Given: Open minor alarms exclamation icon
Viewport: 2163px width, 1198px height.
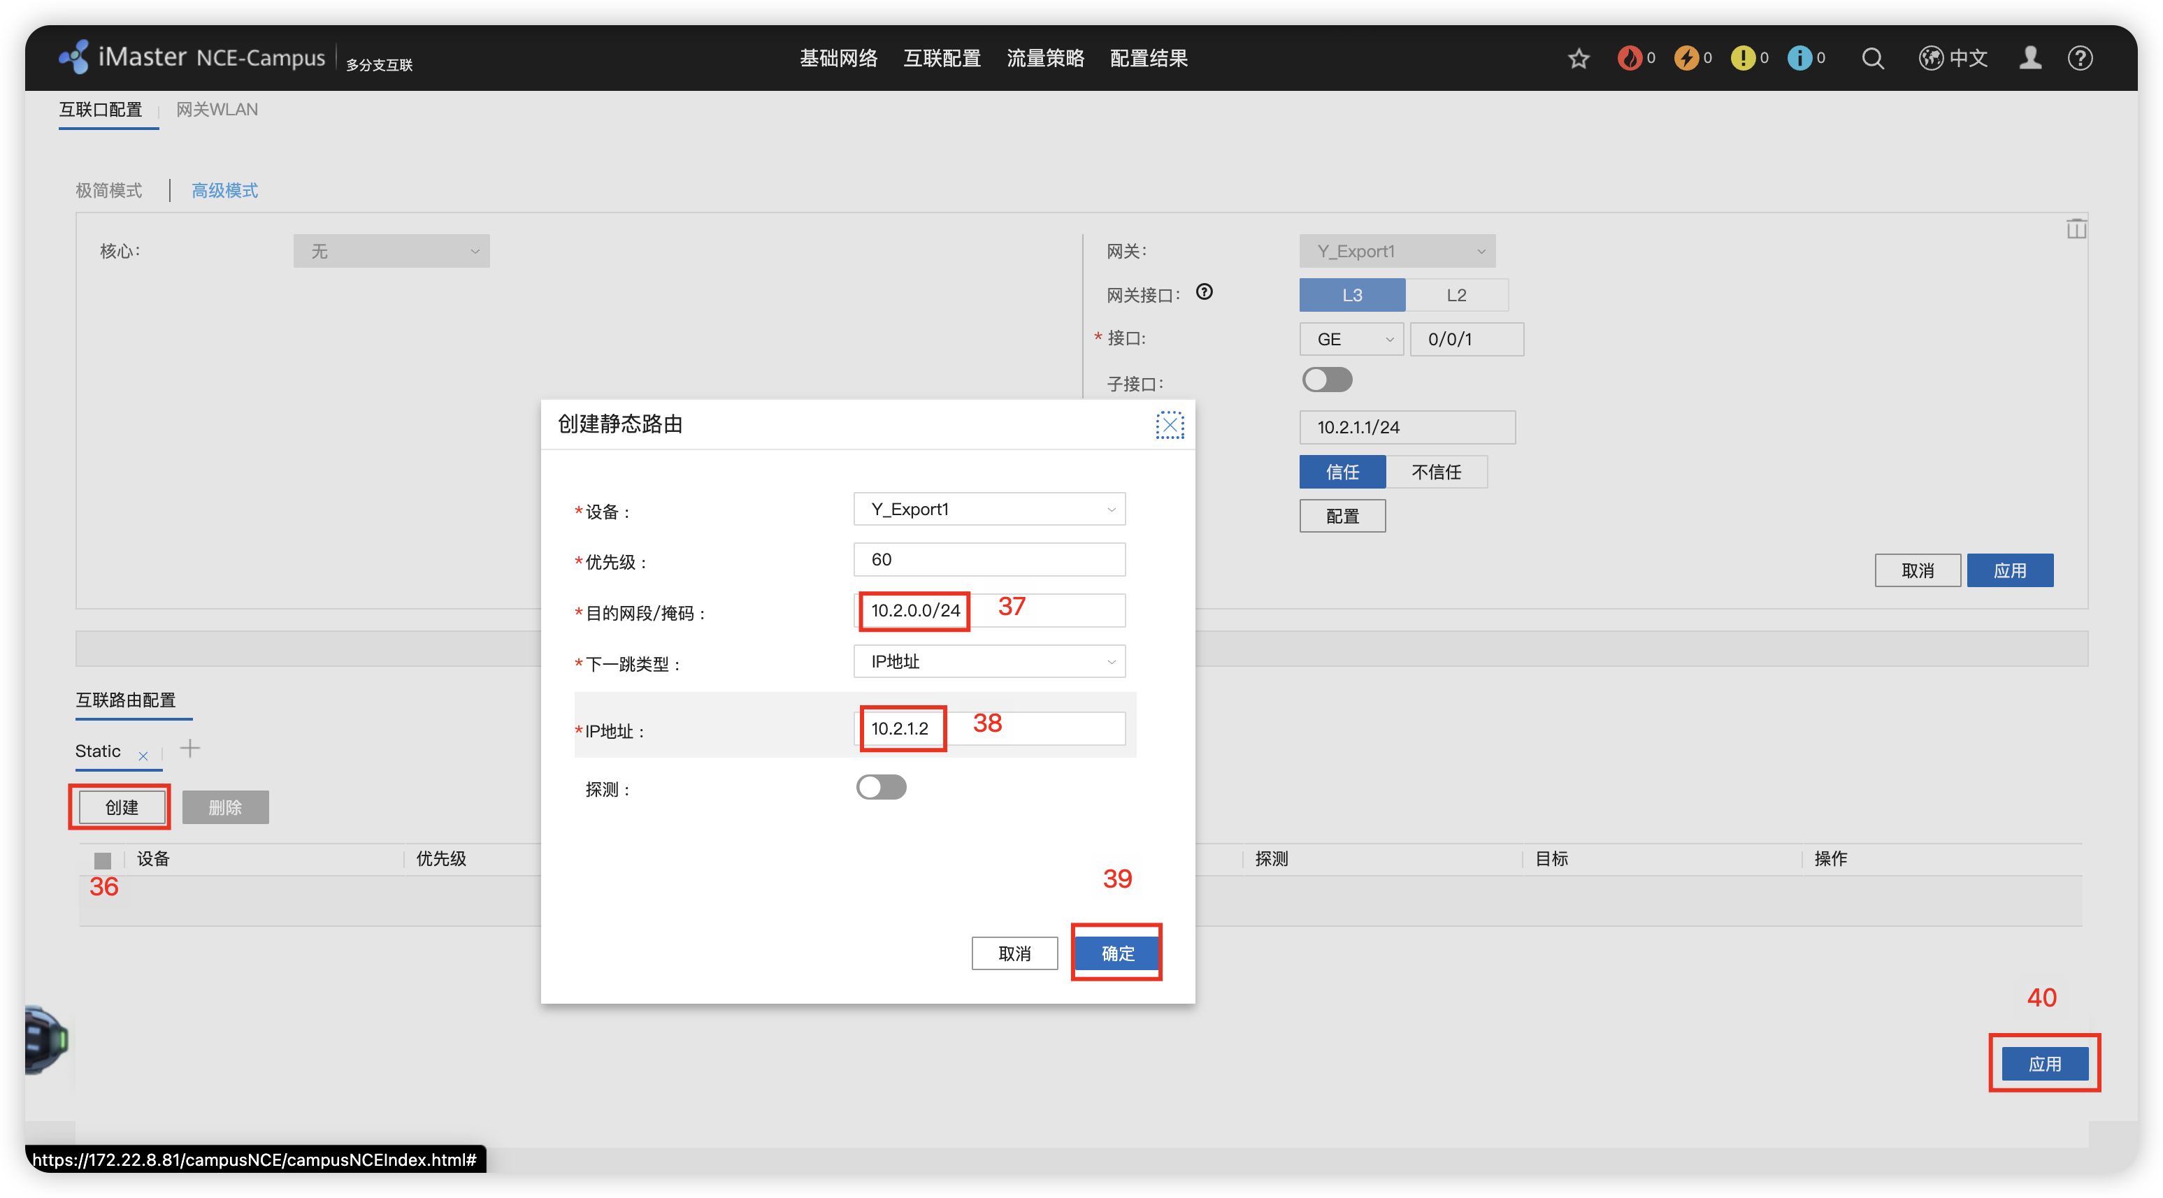Looking at the screenshot, I should pos(1742,58).
